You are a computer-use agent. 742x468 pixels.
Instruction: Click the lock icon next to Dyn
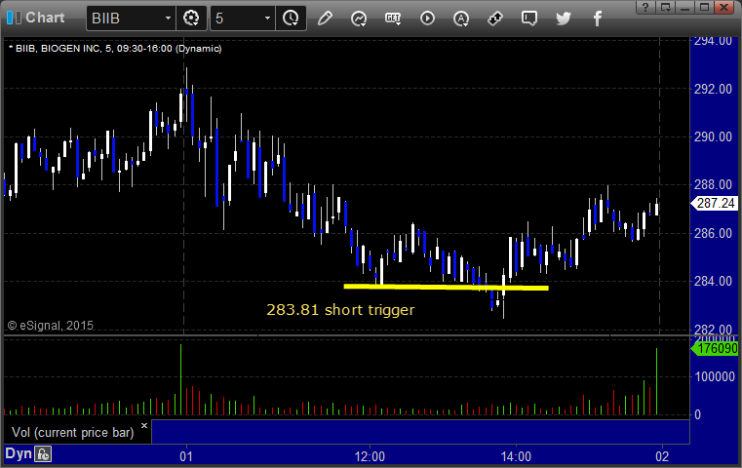[x=43, y=454]
